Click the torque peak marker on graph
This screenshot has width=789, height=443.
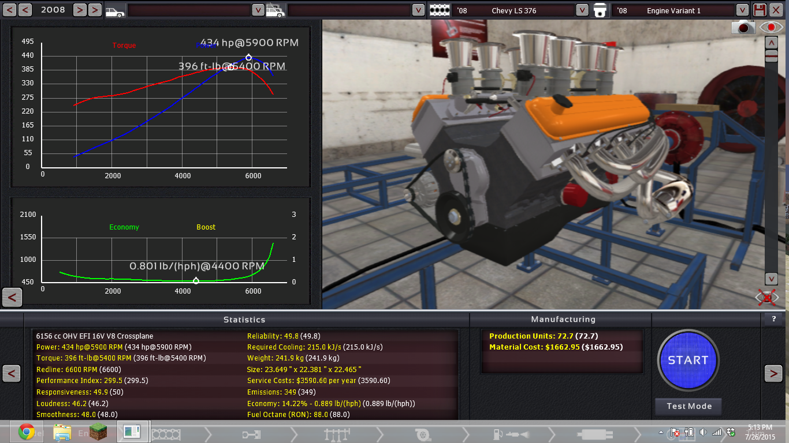231,67
